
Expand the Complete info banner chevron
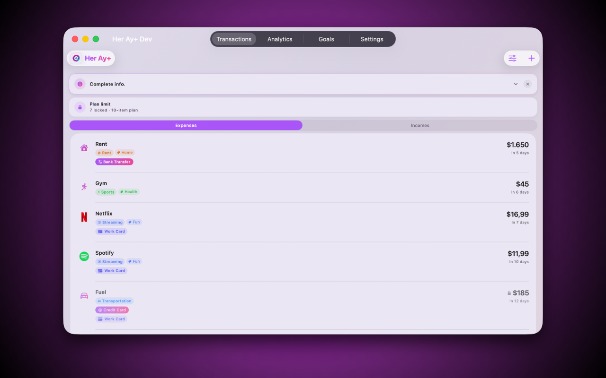point(516,84)
